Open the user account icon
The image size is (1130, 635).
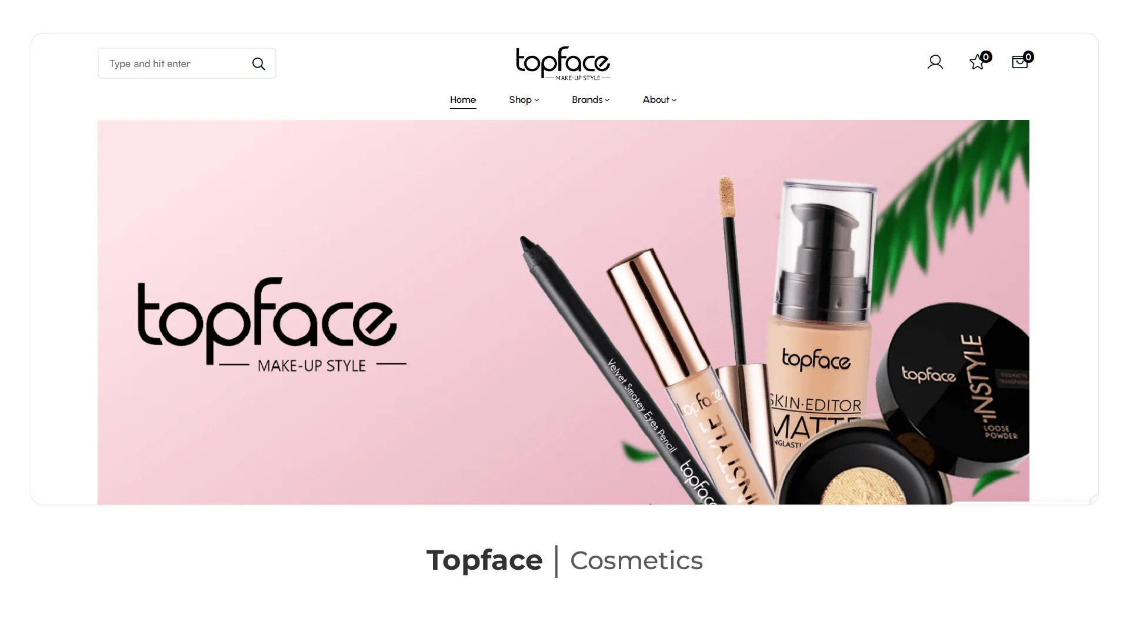(935, 62)
